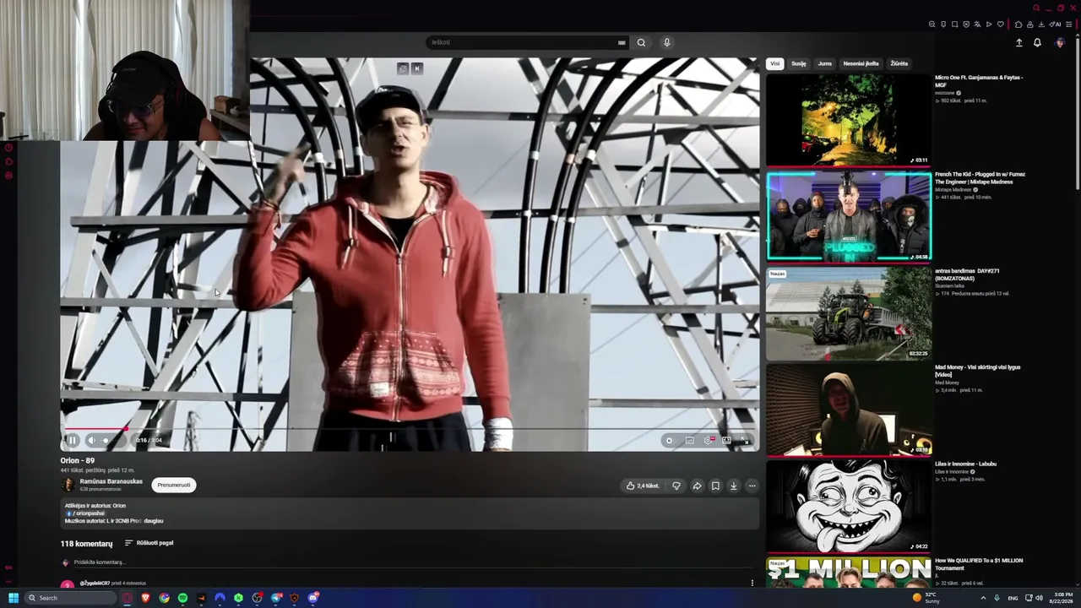The width and height of the screenshot is (1081, 608).
Task: Select the Visi filter chip
Action: point(774,63)
